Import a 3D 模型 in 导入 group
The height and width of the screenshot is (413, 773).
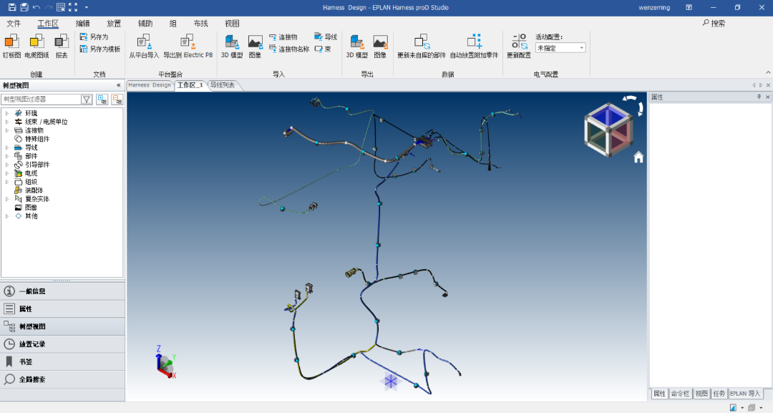click(x=232, y=47)
